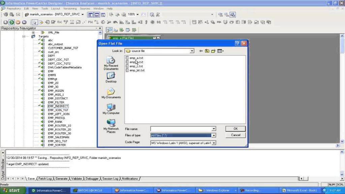Toggle the Output window toolbar icon
Image resolution: width=345 pixels, height=194 pixels.
[x=97, y=15]
